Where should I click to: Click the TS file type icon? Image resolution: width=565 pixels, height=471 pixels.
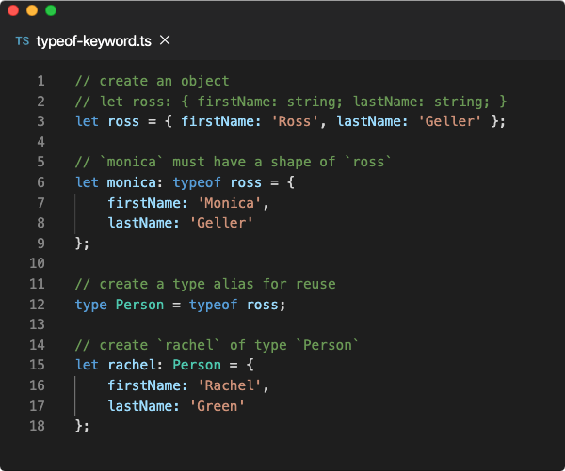[x=23, y=41]
